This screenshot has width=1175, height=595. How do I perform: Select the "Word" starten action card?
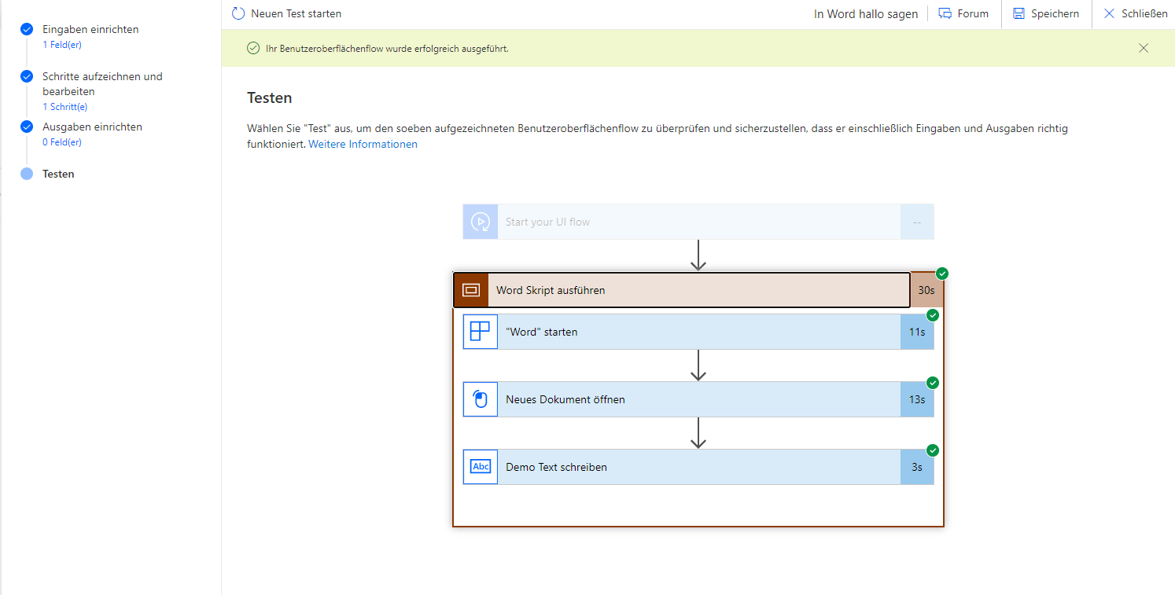[x=698, y=332]
